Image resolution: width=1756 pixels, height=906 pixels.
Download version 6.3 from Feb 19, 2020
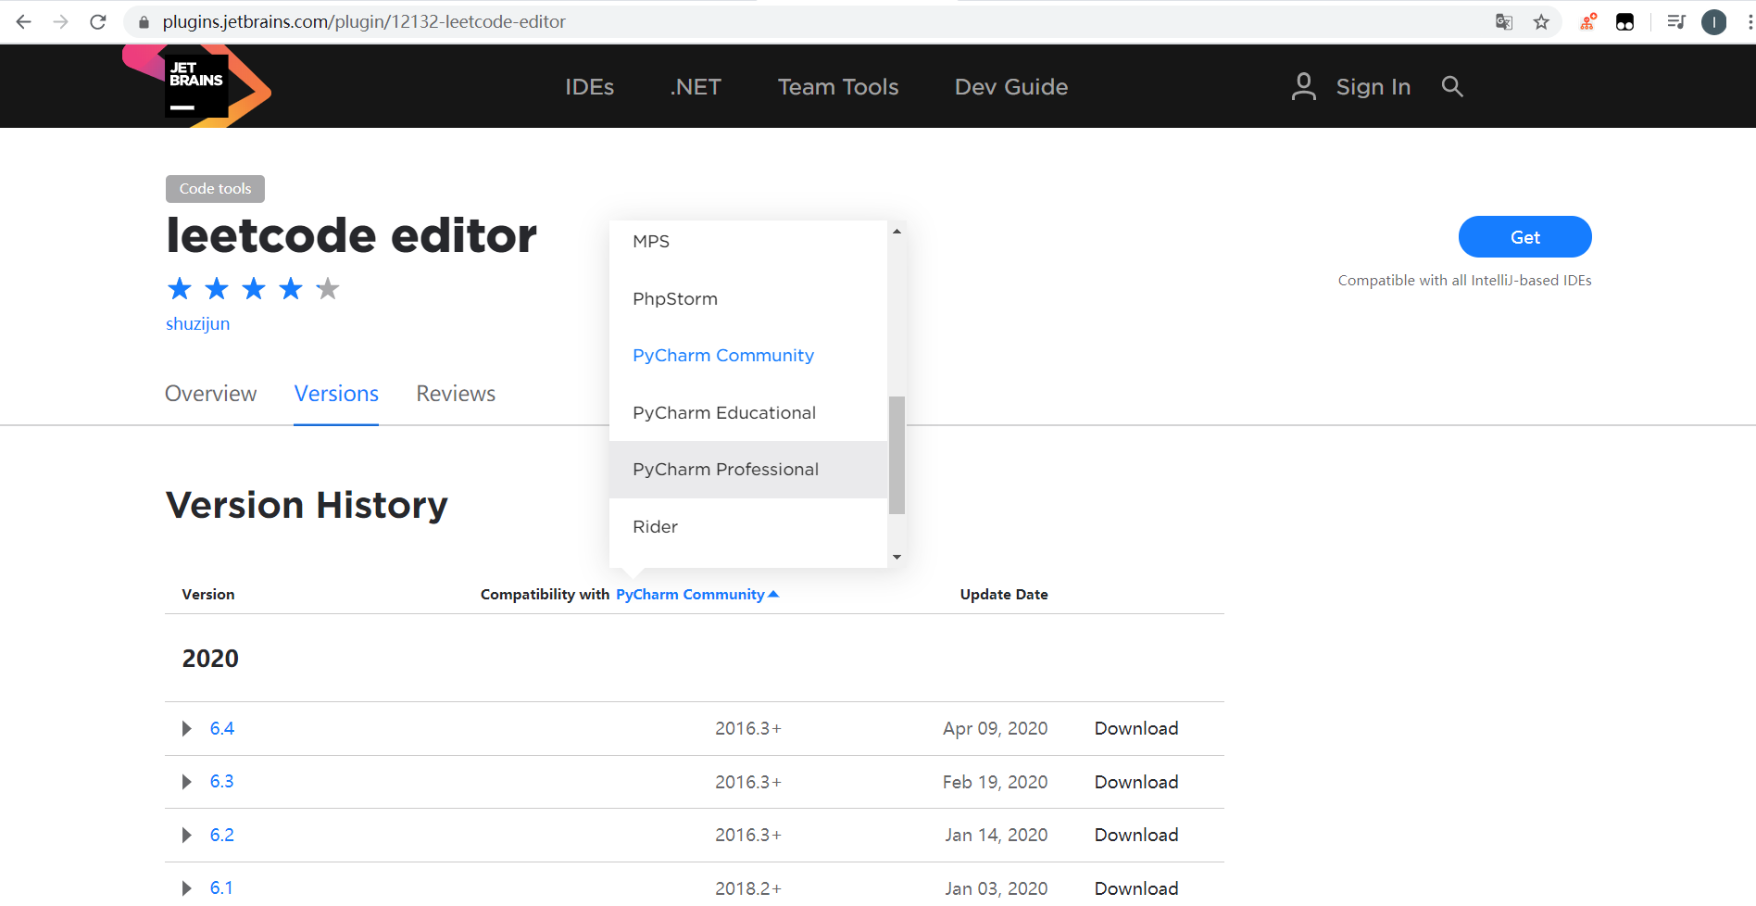tap(1136, 783)
